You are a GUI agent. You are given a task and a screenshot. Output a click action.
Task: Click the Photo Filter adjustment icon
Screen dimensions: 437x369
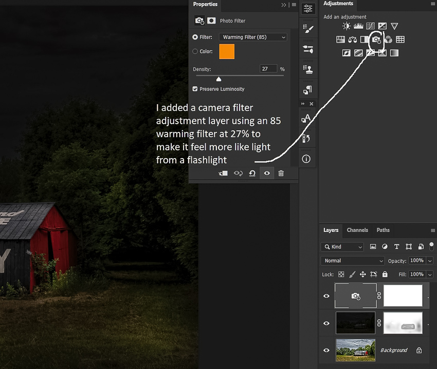376,40
